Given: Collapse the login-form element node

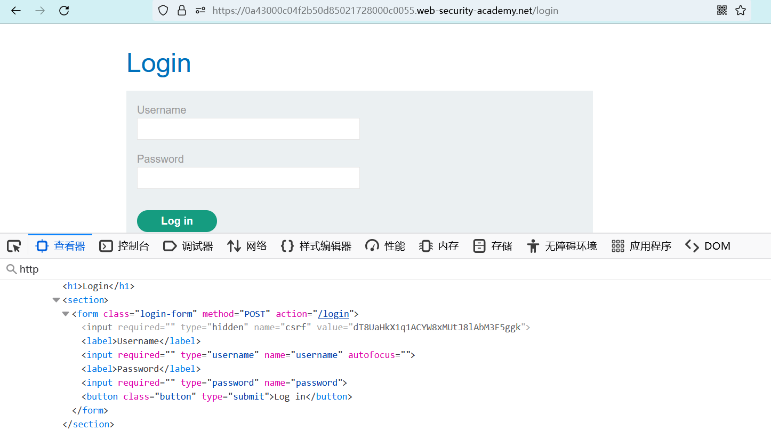Looking at the screenshot, I should pyautogui.click(x=66, y=314).
